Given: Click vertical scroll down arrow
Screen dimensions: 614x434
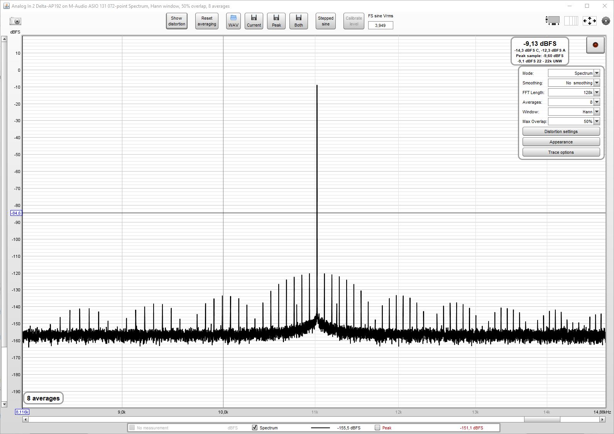Looking at the screenshot, I should 4,404.
